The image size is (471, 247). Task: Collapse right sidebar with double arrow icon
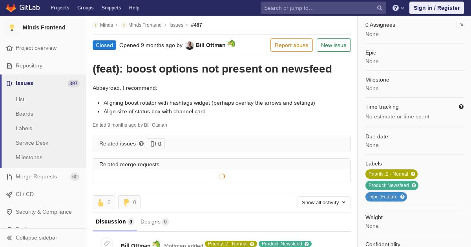tap(462, 25)
